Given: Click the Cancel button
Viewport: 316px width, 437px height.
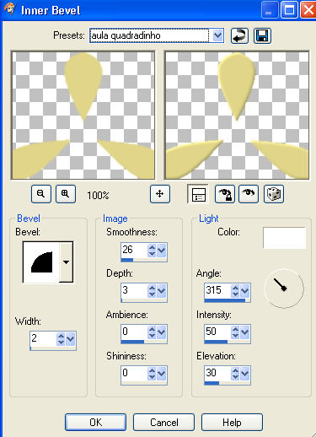Looking at the screenshot, I should coord(163,422).
